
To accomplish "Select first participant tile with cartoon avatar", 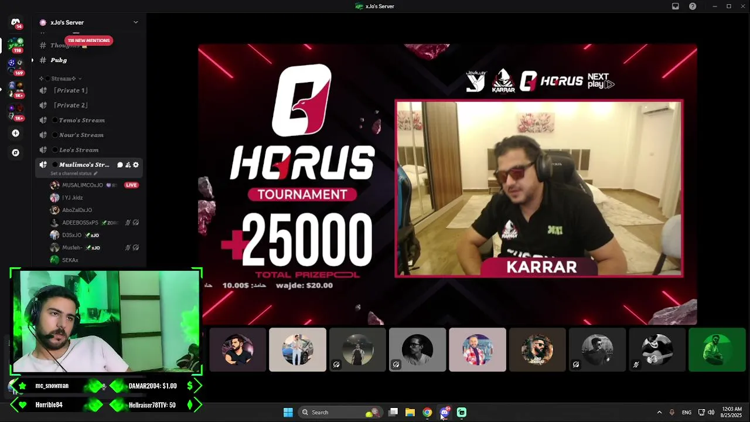I will tap(238, 350).
